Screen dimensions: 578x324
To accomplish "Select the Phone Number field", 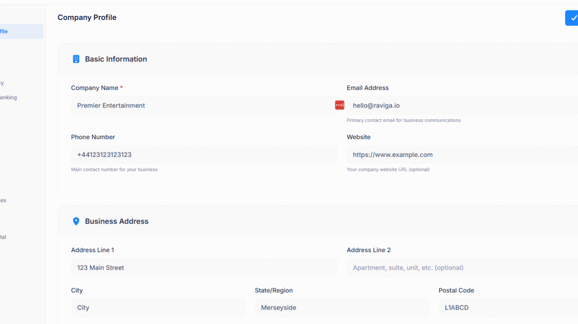I will (203, 155).
